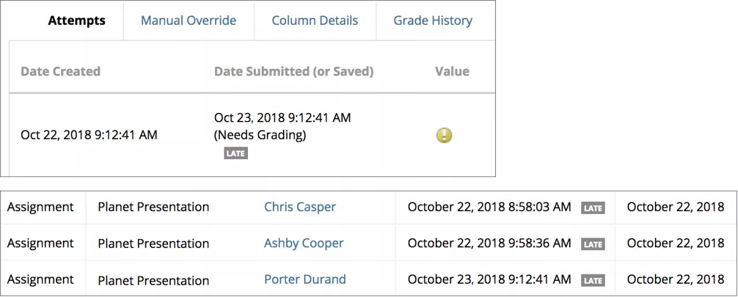The width and height of the screenshot is (738, 297).
Task: Switch to the Grade History tab
Action: (432, 21)
